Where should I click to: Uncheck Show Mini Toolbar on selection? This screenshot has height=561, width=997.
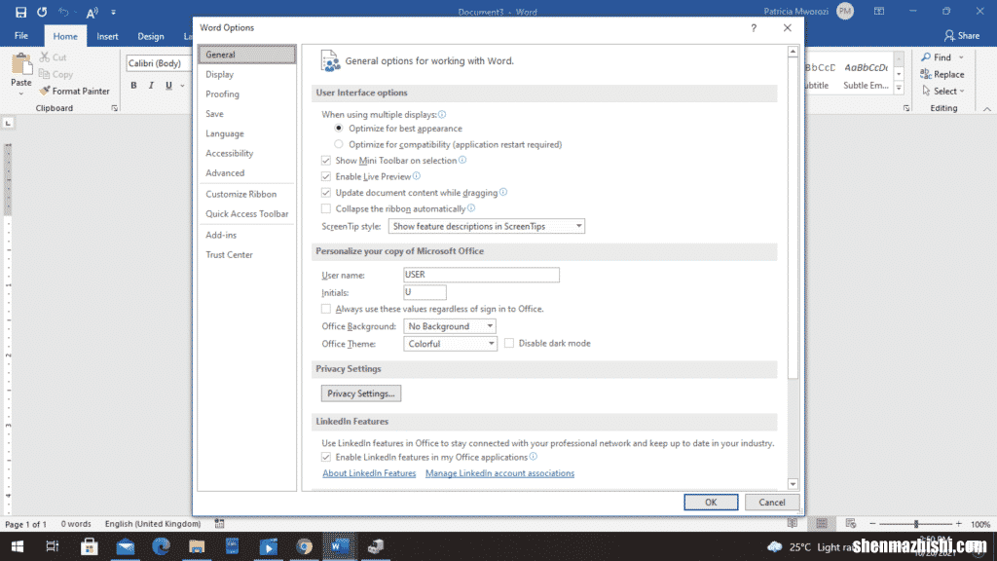(326, 161)
